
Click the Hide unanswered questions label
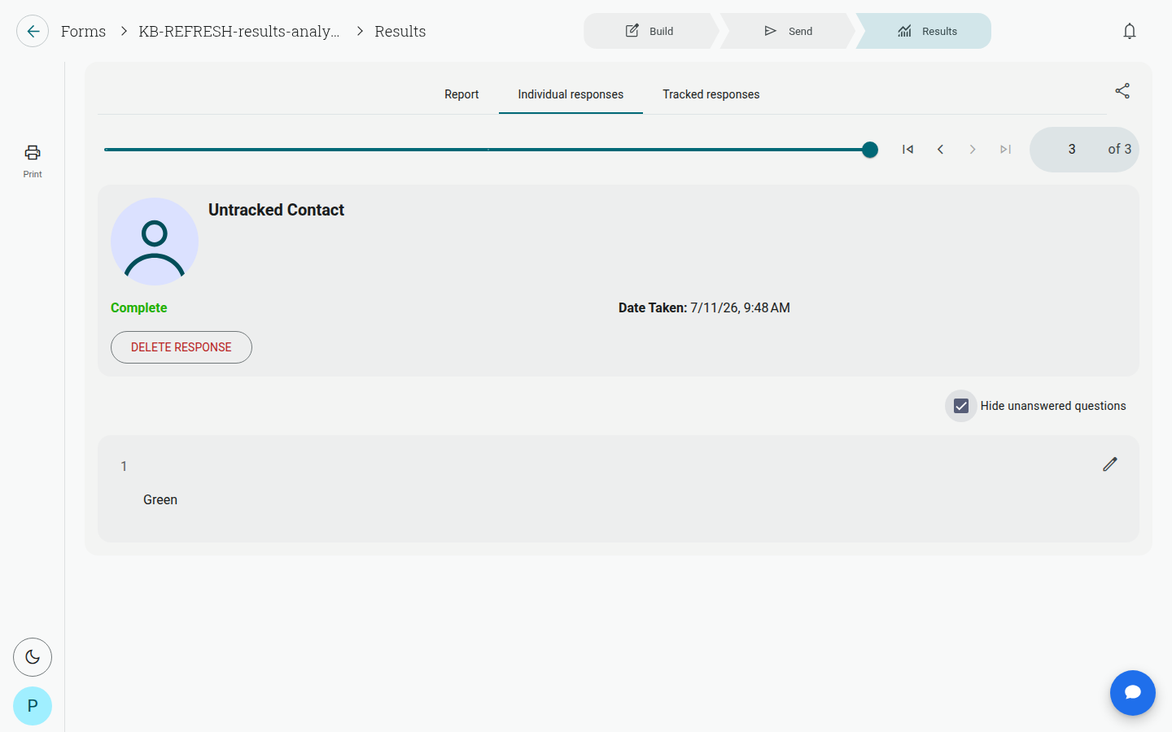[1053, 406]
